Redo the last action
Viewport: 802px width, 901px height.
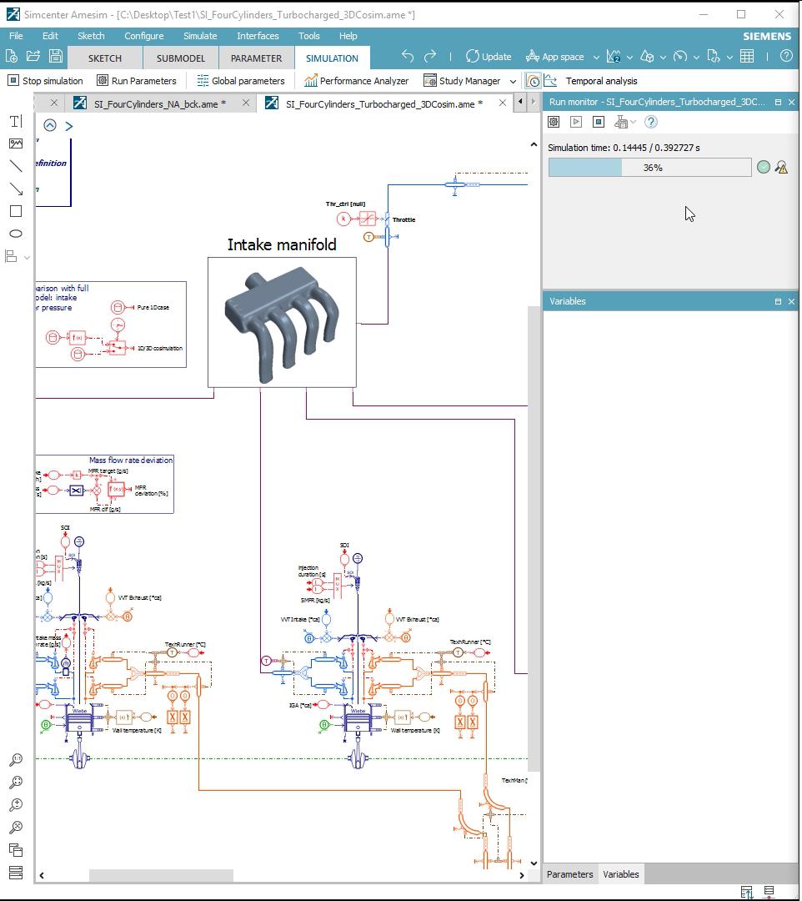tap(430, 57)
